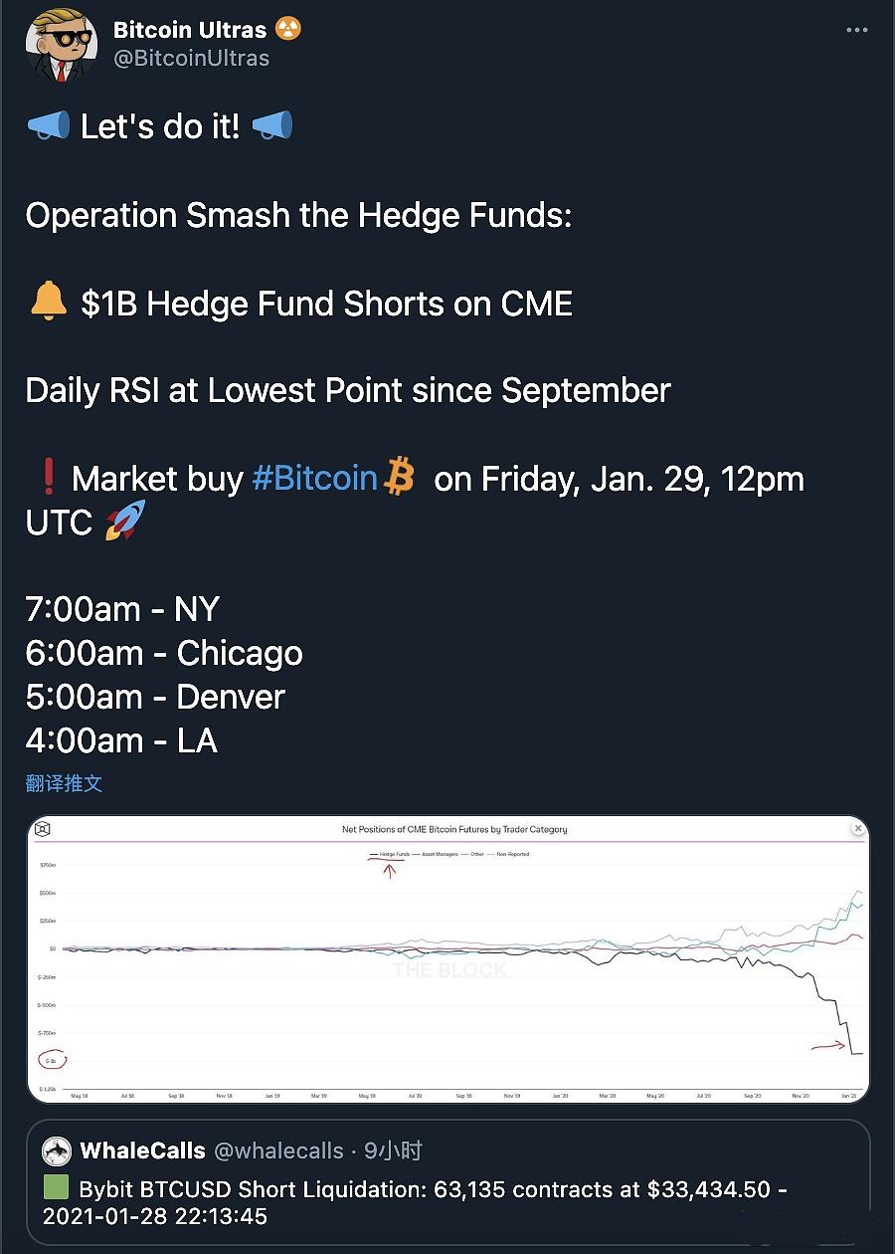Click the Bitcoin Ultras profile avatar
895x1254 pixels.
[61, 46]
